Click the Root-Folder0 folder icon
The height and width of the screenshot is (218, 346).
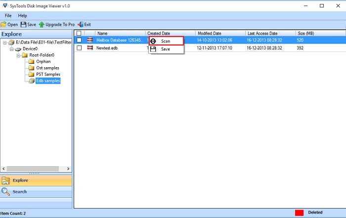25,55
